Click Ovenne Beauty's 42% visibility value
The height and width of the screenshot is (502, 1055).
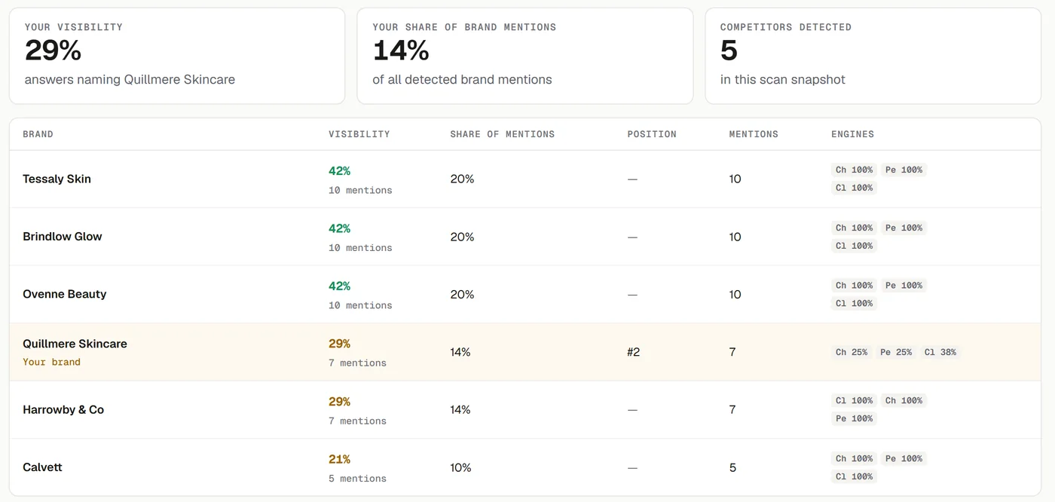[x=339, y=286]
